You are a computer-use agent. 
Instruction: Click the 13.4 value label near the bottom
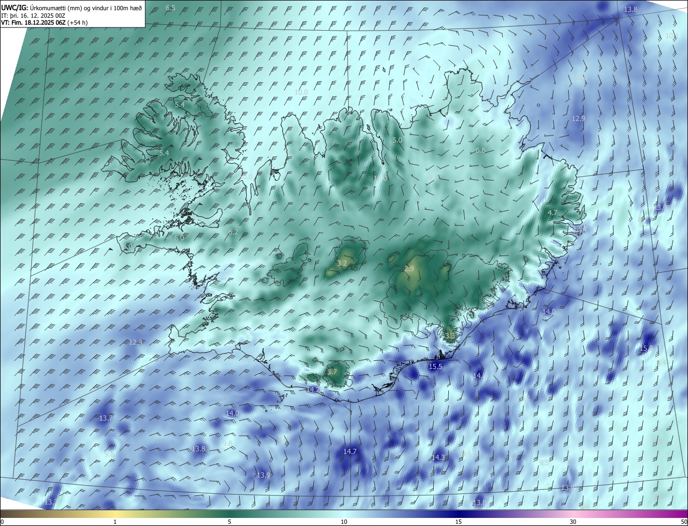click(568, 488)
